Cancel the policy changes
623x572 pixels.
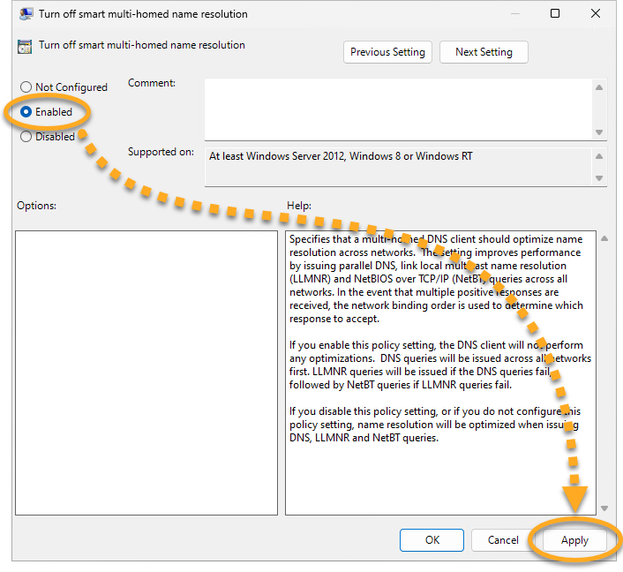tap(503, 540)
